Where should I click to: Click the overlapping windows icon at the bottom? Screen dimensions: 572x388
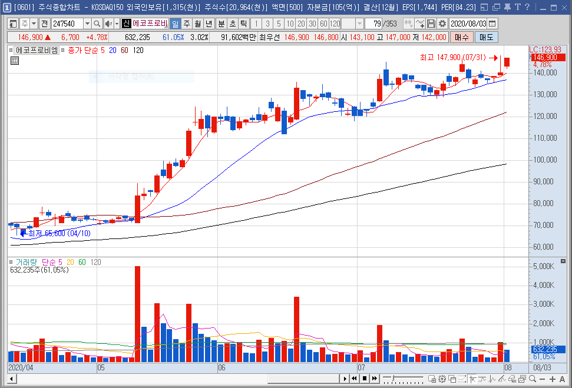pyautogui.click(x=452, y=379)
